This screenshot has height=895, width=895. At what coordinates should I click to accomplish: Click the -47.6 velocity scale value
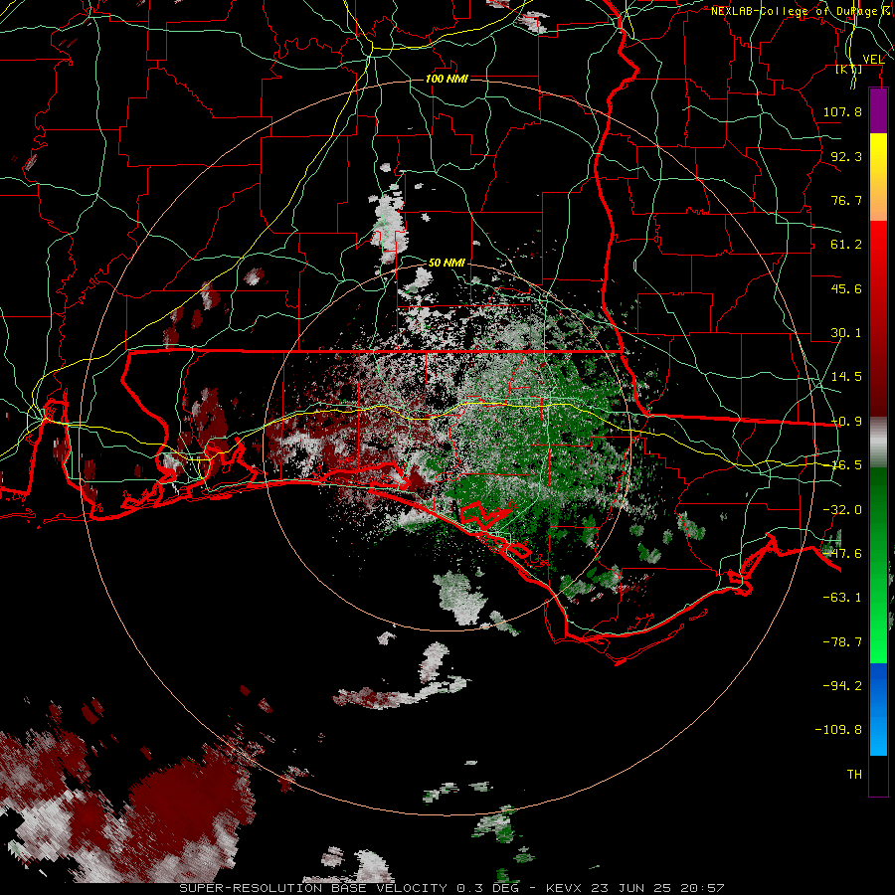[x=842, y=554]
